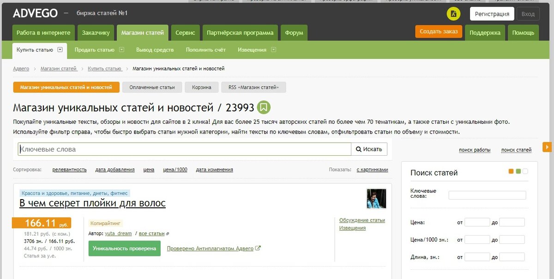Open the Красота и здоровье category tag
Viewport: 554px width, 279px height.
75,193
